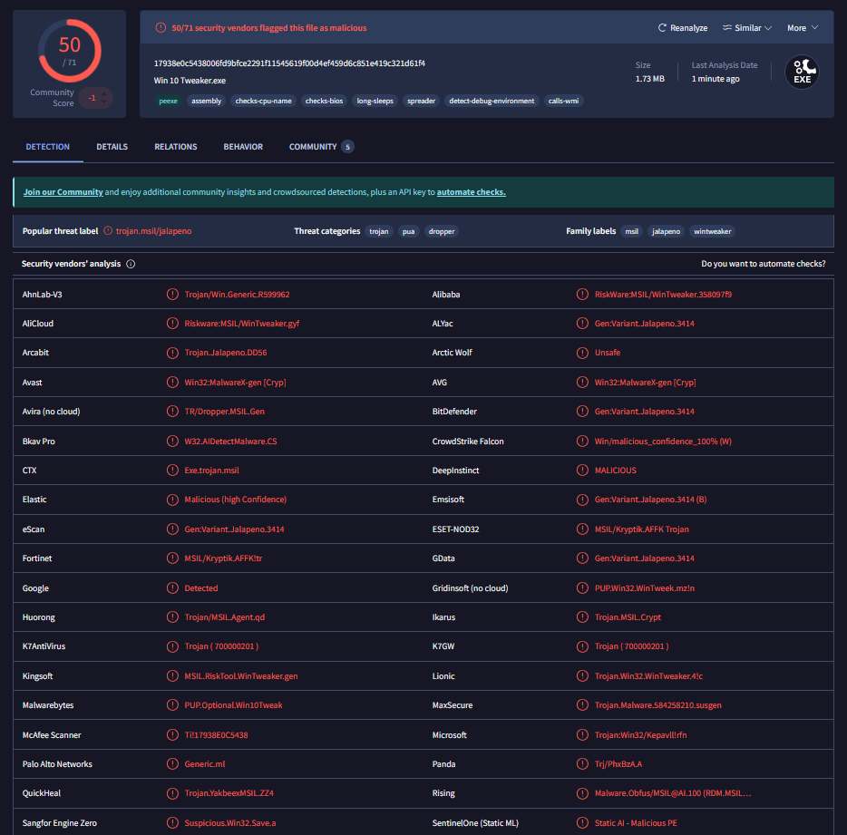Click the pua threat category chip
This screenshot has height=835, width=847.
click(x=408, y=231)
